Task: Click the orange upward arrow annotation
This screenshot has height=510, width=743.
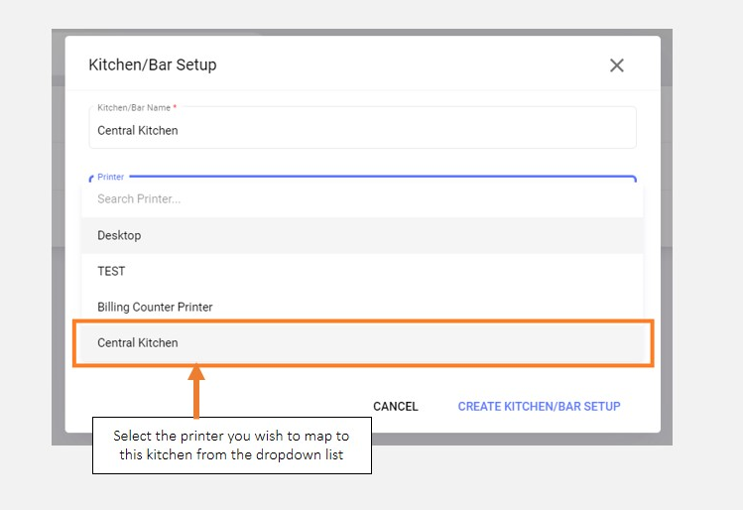Action: [196, 391]
